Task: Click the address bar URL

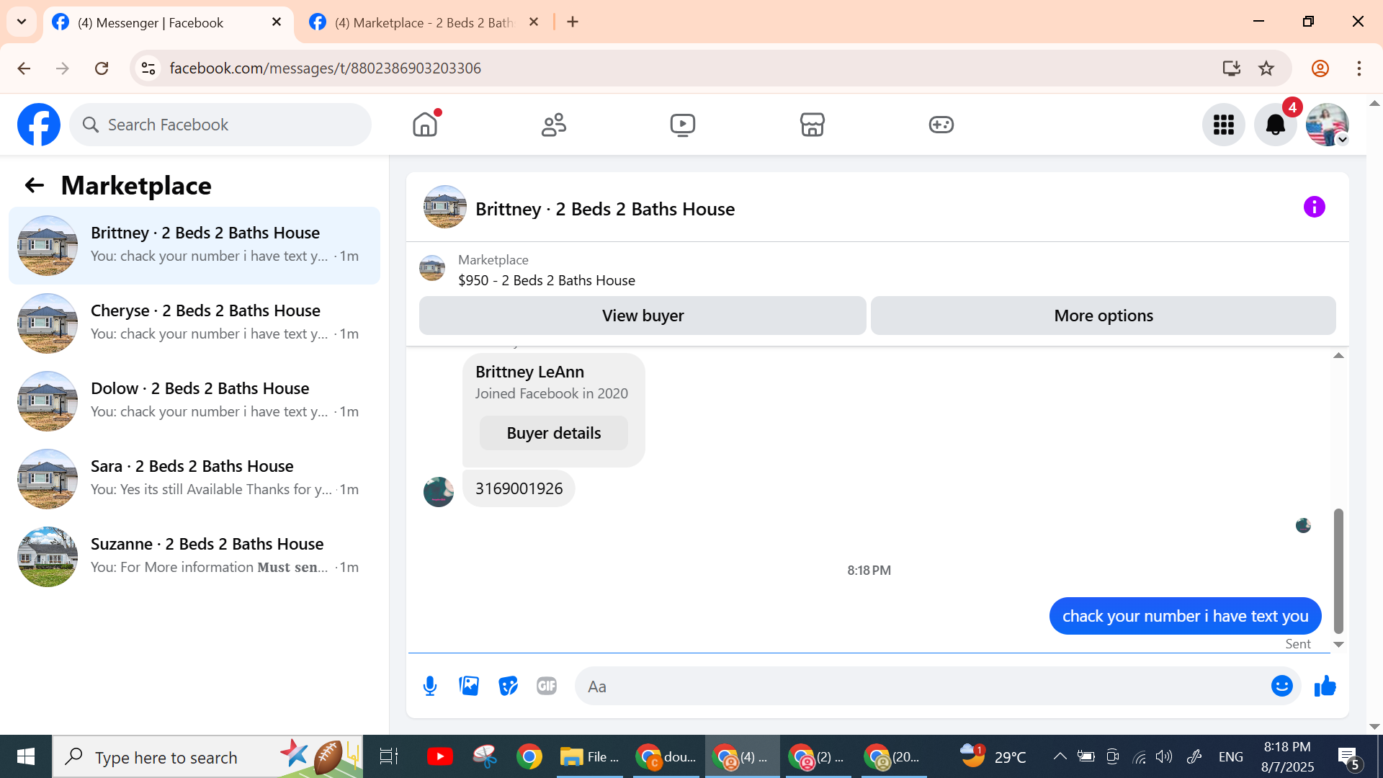Action: [325, 68]
